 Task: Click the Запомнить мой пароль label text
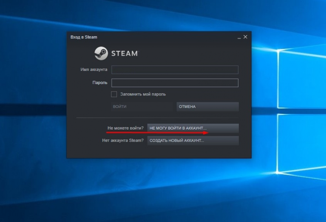pos(143,94)
